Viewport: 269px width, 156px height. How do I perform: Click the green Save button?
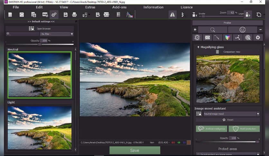pos(134,150)
